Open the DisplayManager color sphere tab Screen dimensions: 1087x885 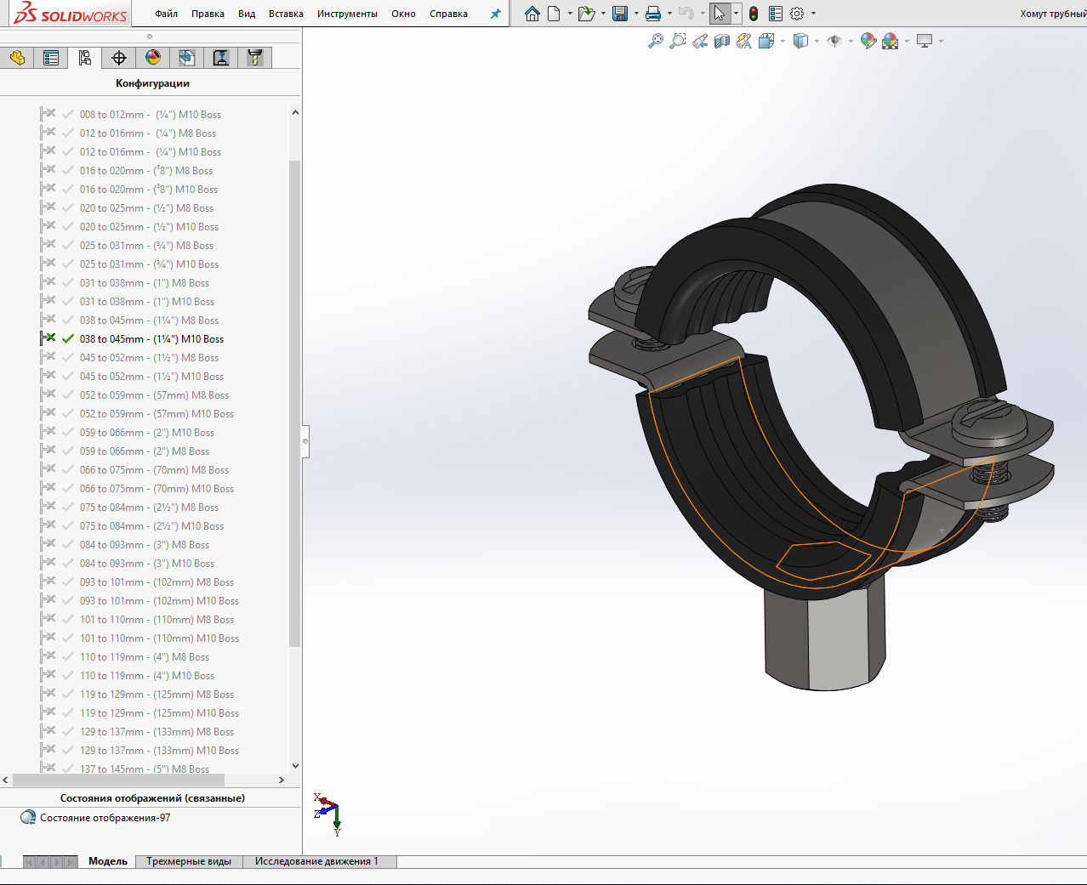point(153,58)
